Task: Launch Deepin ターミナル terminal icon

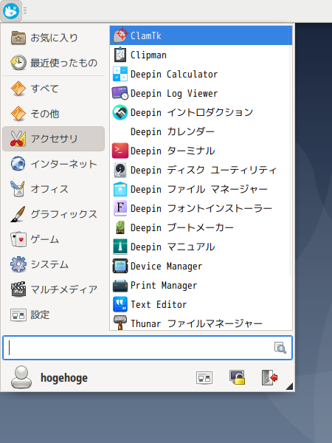Action: (120, 151)
